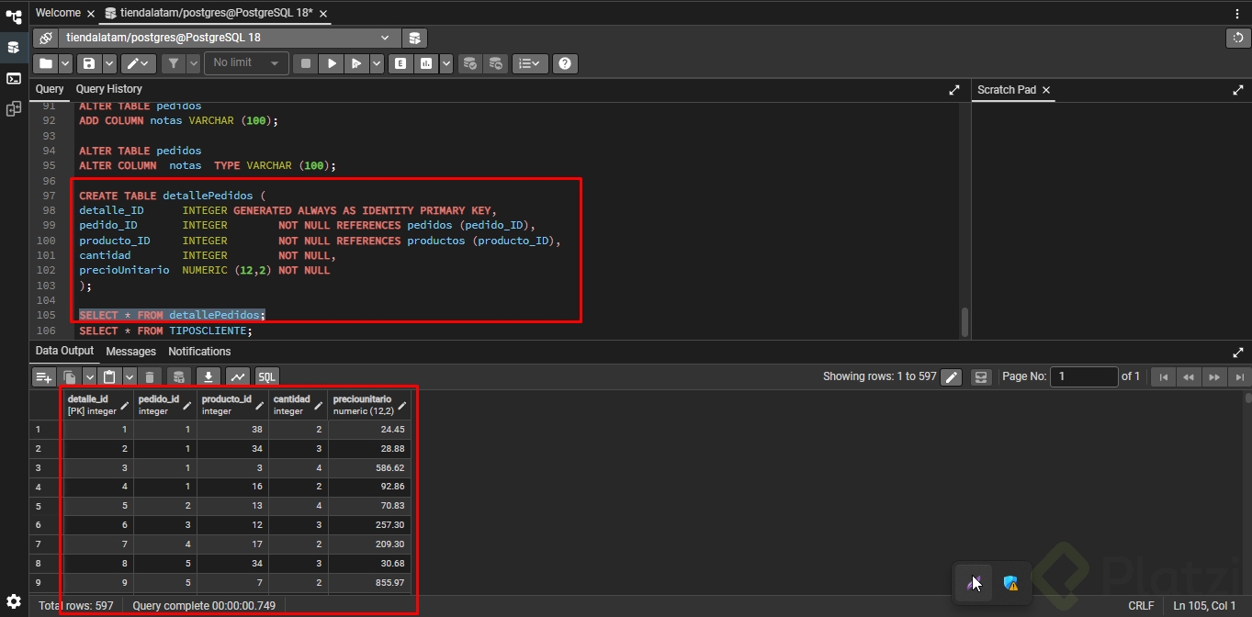The height and width of the screenshot is (617, 1252).
Task: Open the Query Tool help icon
Action: pyautogui.click(x=565, y=63)
